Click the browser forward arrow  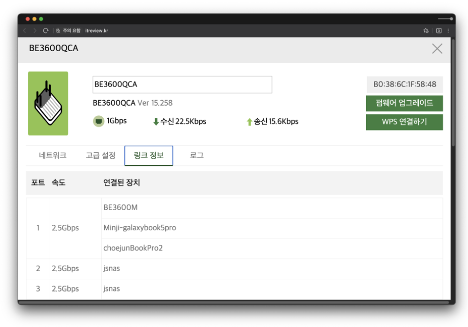pos(35,31)
